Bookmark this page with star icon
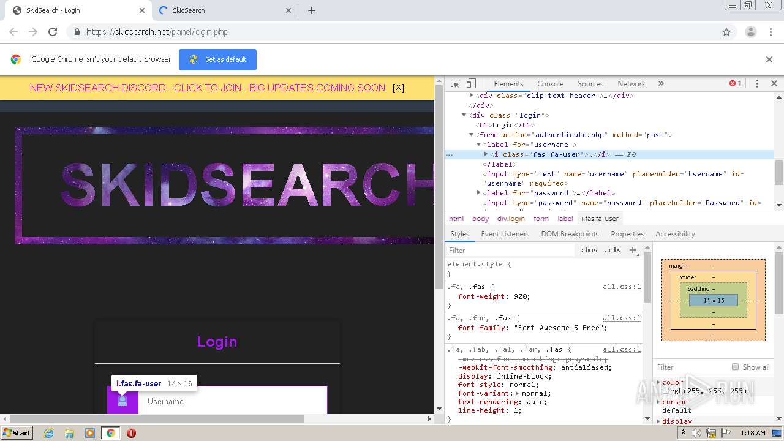Screen dimensions: 784x441 coord(726,32)
